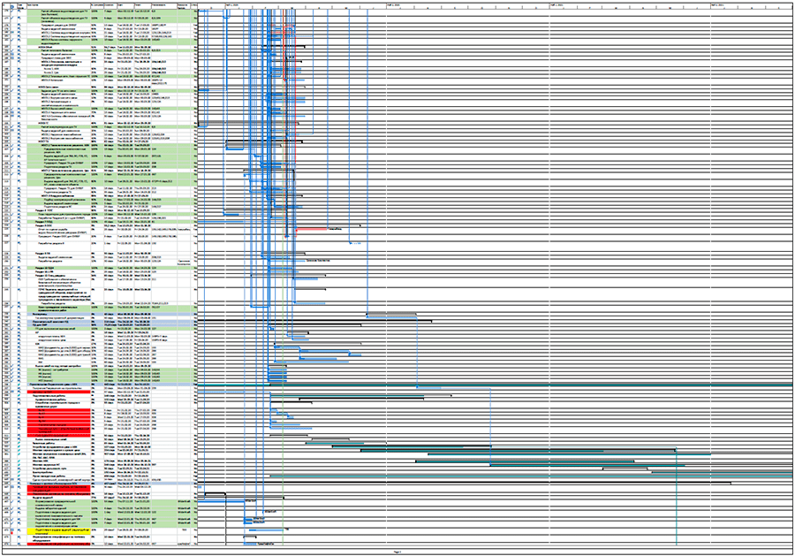
Task: Select the yellow-highlighted task name cell
Action: 58,531
